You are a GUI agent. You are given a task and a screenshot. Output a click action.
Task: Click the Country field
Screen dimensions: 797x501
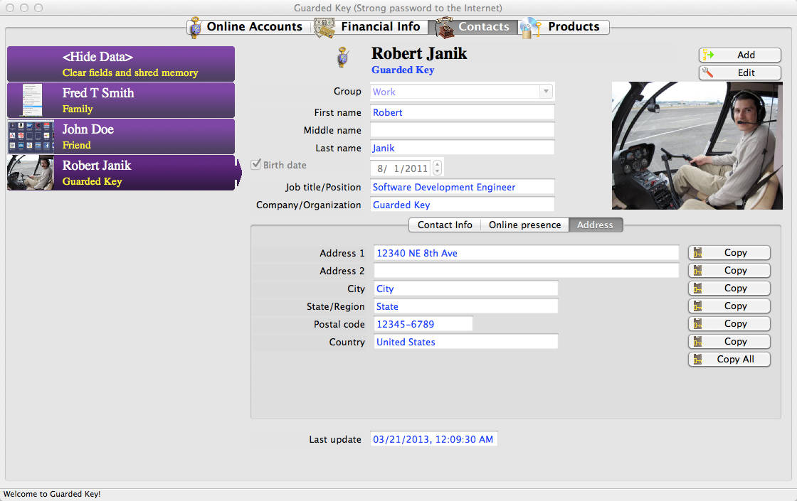465,342
